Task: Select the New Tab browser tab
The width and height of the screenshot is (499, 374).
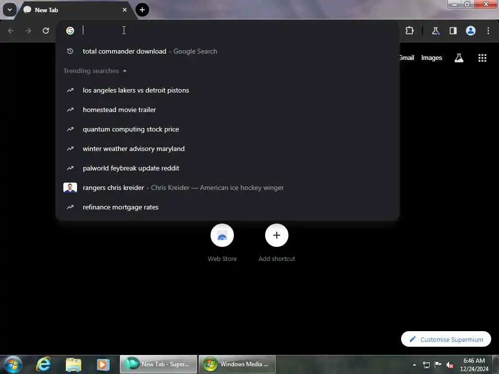Action: pos(76,10)
